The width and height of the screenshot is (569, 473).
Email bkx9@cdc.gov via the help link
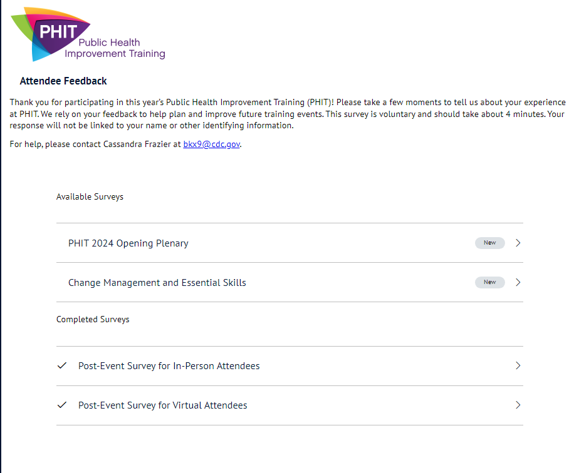(211, 145)
